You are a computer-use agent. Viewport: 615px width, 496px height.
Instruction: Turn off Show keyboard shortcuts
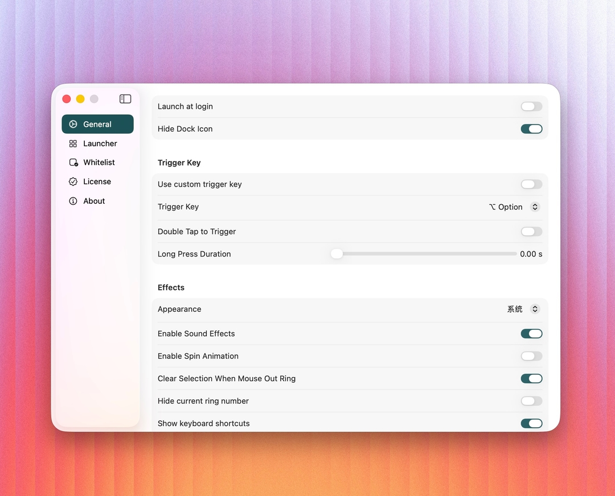click(531, 423)
